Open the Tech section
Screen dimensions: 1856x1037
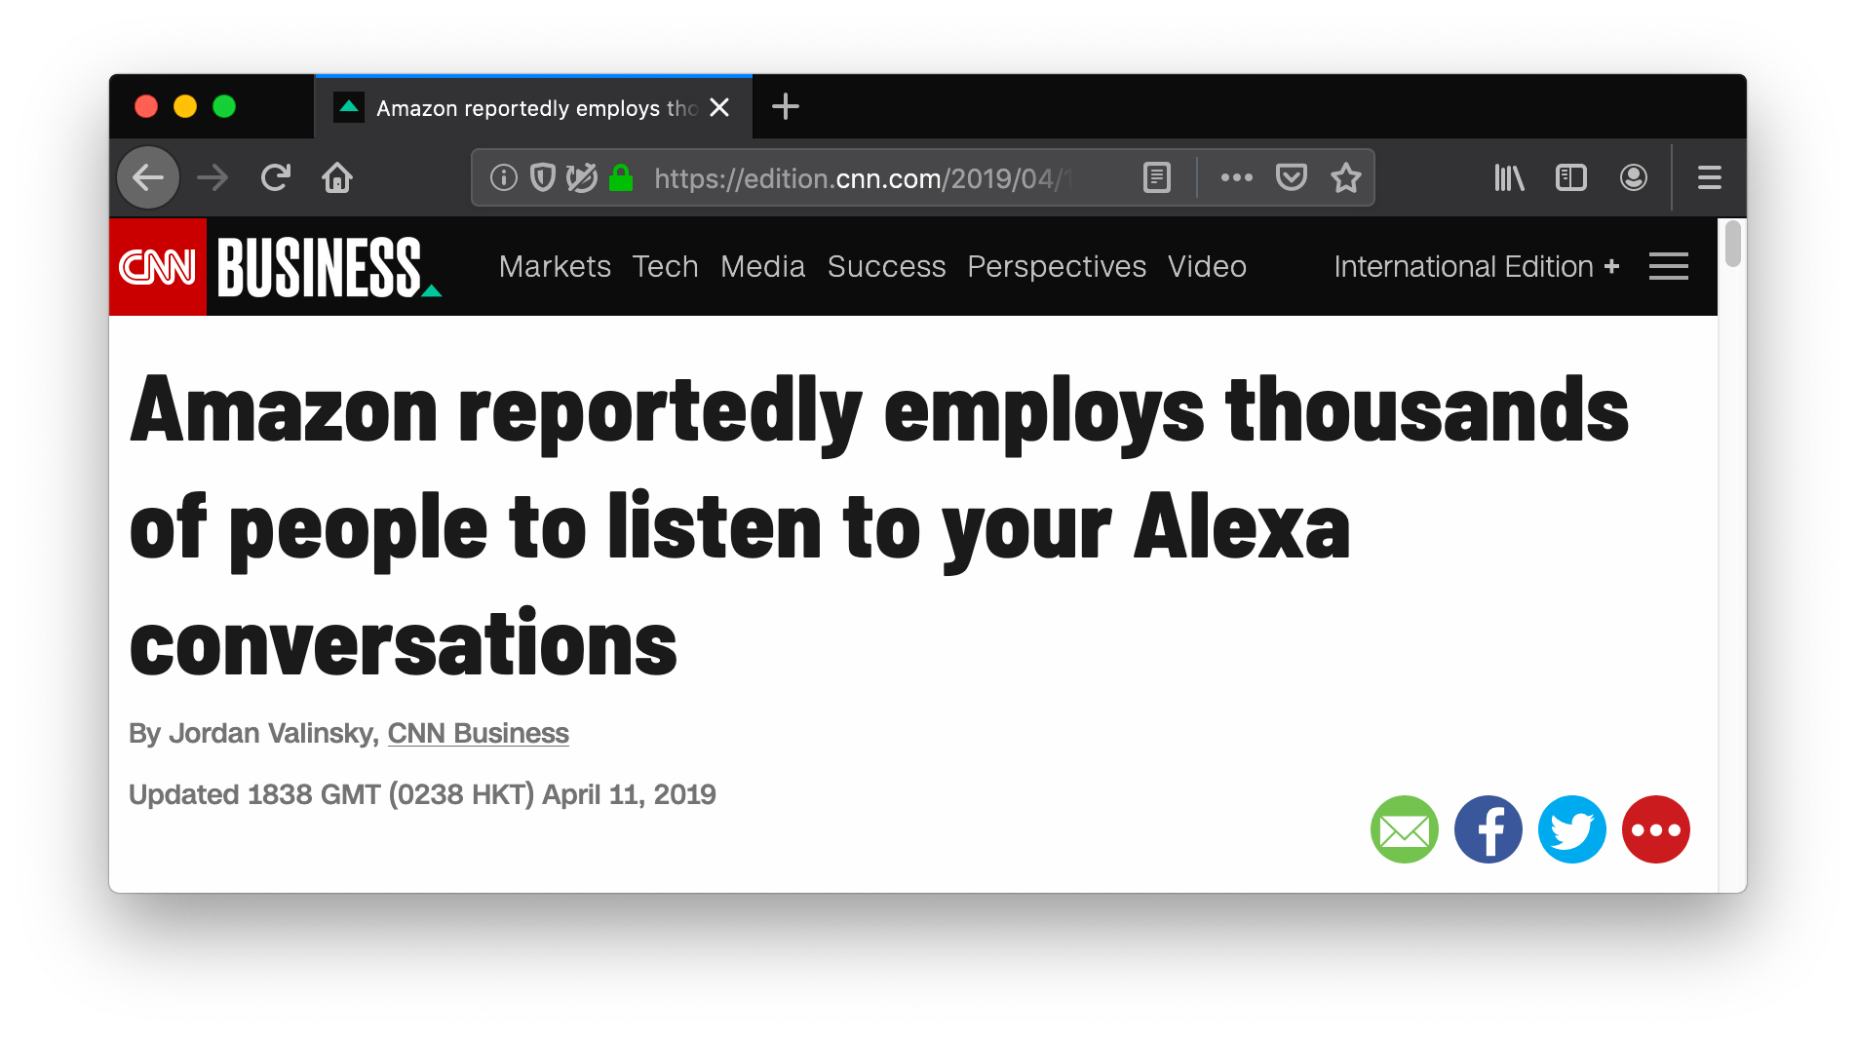coord(665,266)
